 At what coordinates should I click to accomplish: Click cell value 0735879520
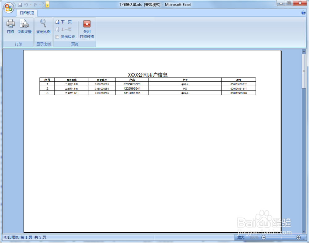132,84
